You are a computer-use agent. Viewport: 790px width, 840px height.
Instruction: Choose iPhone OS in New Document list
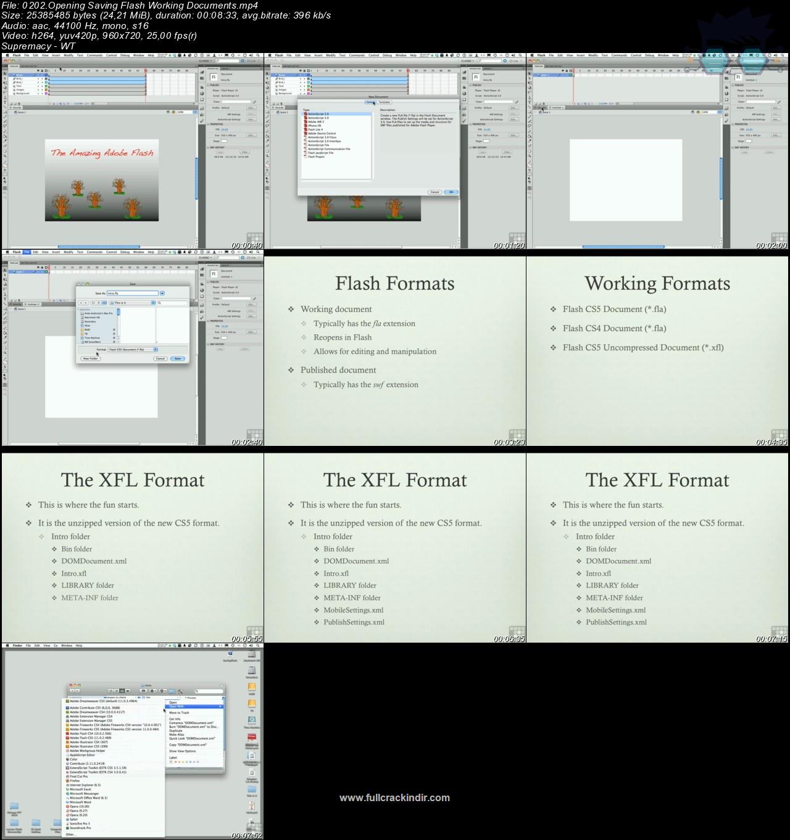[336, 126]
